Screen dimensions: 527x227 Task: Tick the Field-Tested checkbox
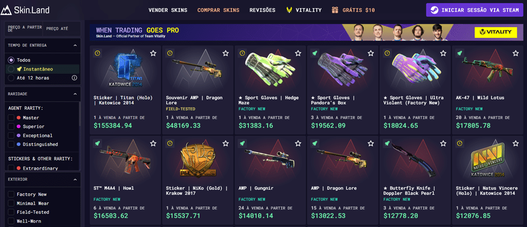coord(11,212)
